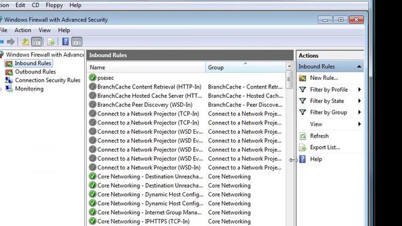Select Outbound Rules in the tree
This screenshot has width=402, height=226.
pyautogui.click(x=35, y=72)
